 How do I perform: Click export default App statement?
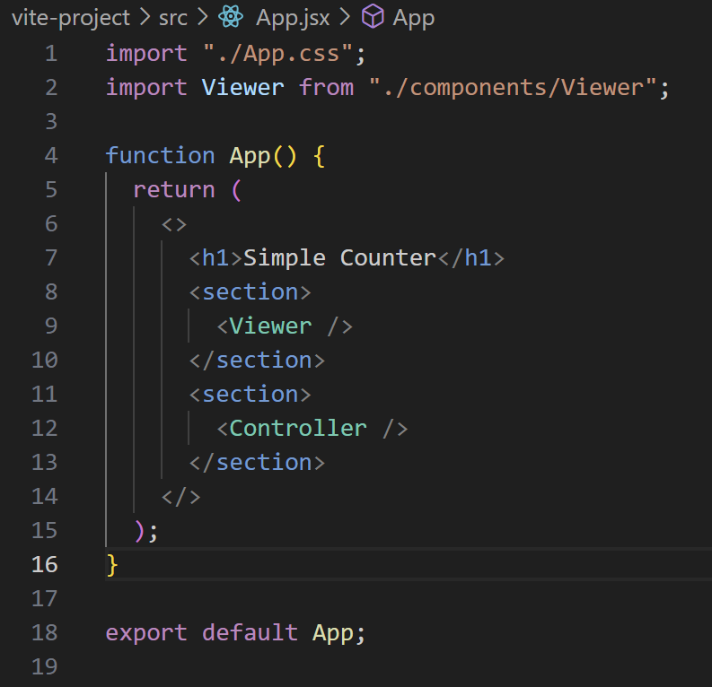coord(235,632)
